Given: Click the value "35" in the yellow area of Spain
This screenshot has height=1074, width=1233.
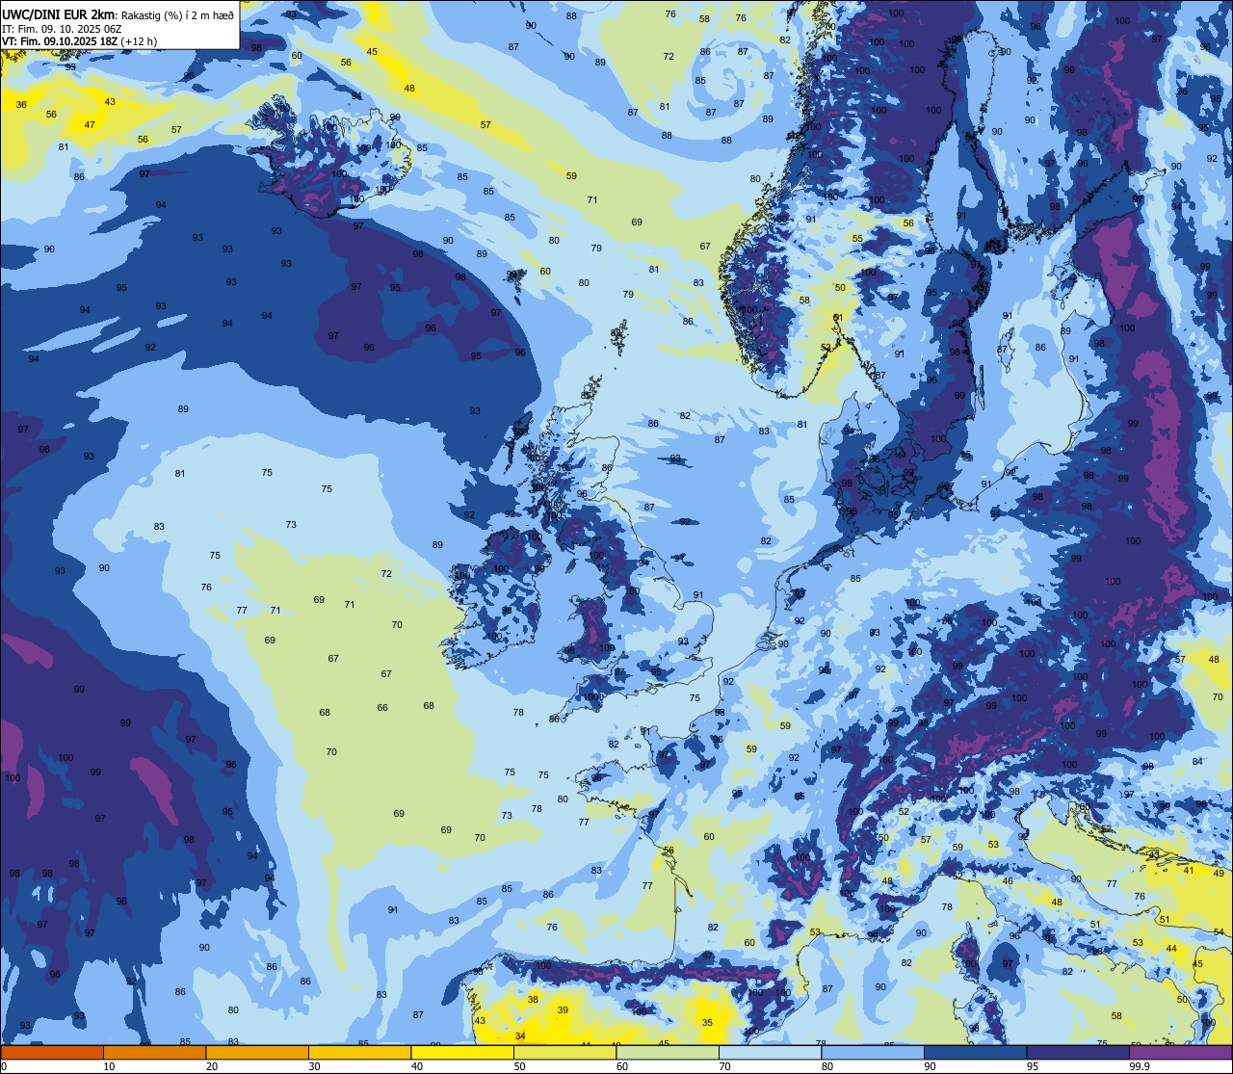Looking at the screenshot, I should pos(707,1023).
